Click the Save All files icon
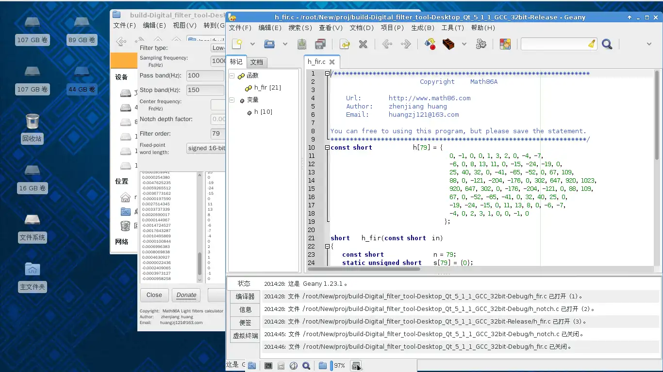 click(320, 44)
